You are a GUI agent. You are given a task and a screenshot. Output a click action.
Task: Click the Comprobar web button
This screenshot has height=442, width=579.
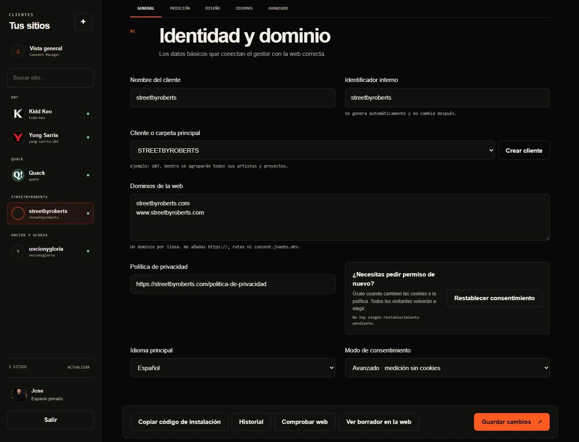click(305, 422)
